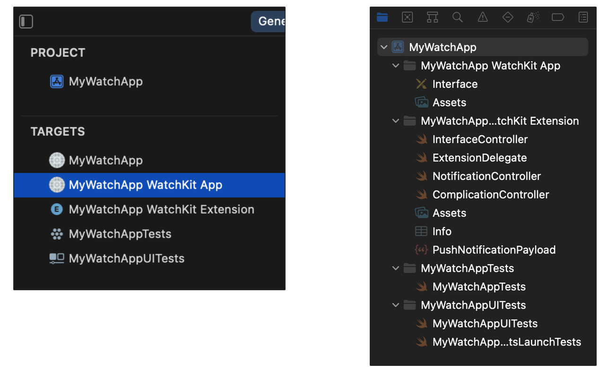Click the MyWatchApp root project icon in navigator

[398, 47]
